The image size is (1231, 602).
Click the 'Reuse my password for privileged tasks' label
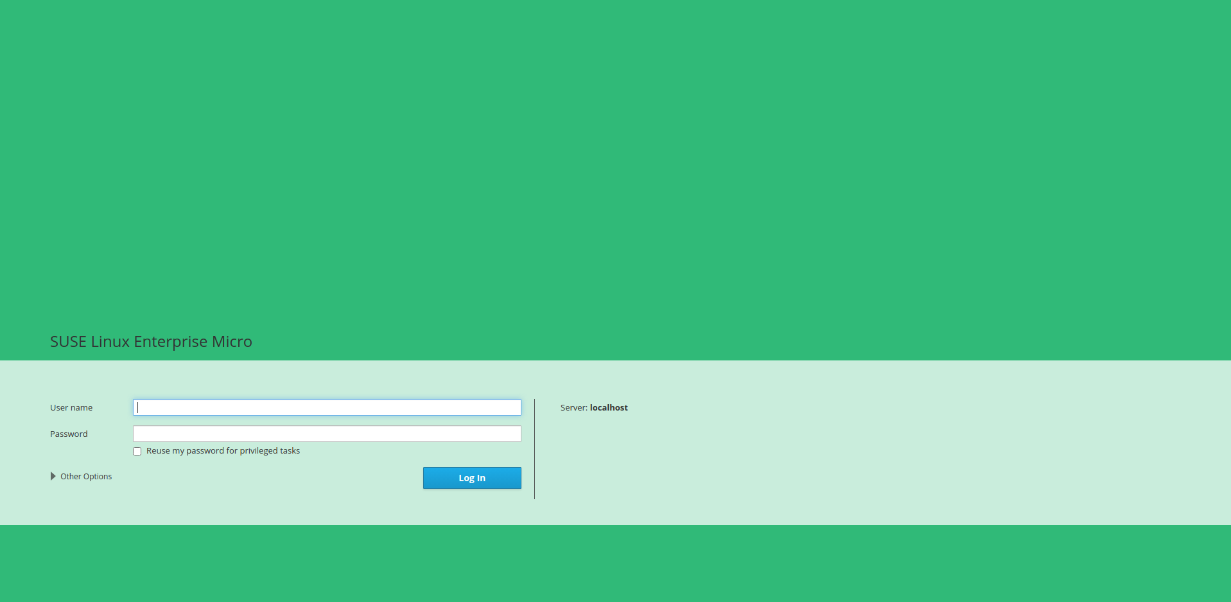(223, 451)
